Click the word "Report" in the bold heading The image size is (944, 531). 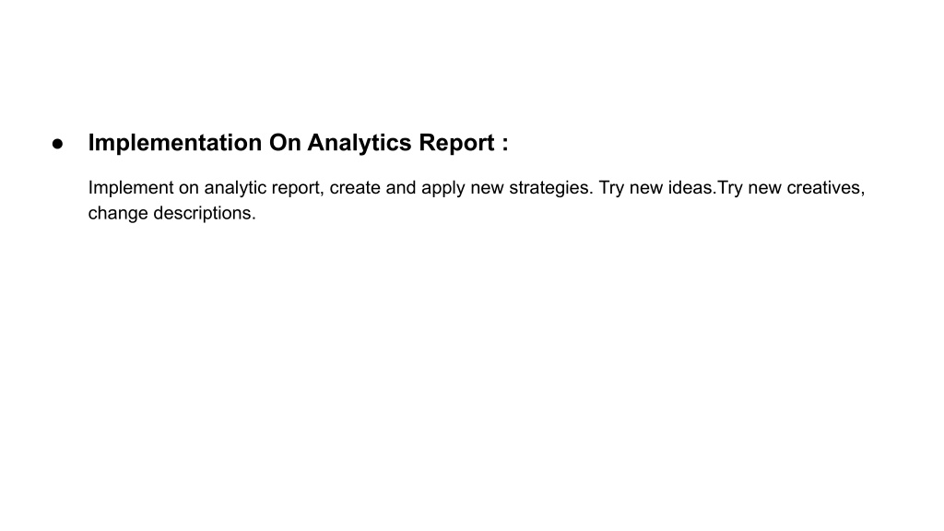[x=456, y=143]
